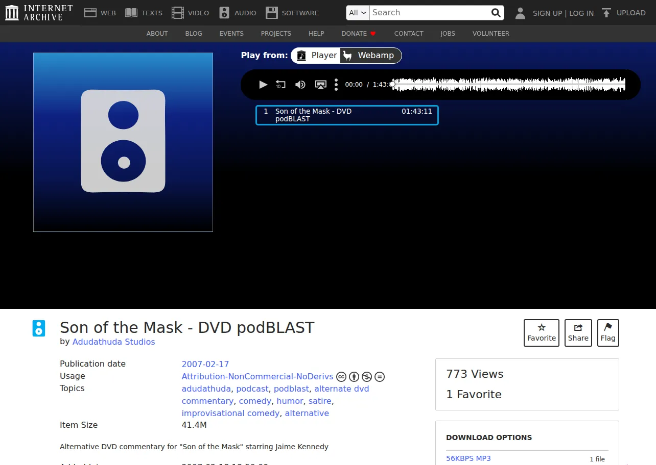Switch playback to Player mode
This screenshot has height=465, width=656.
pos(316,56)
